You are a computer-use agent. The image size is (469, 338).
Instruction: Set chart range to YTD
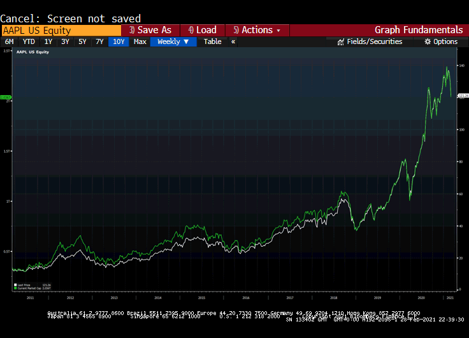click(29, 41)
